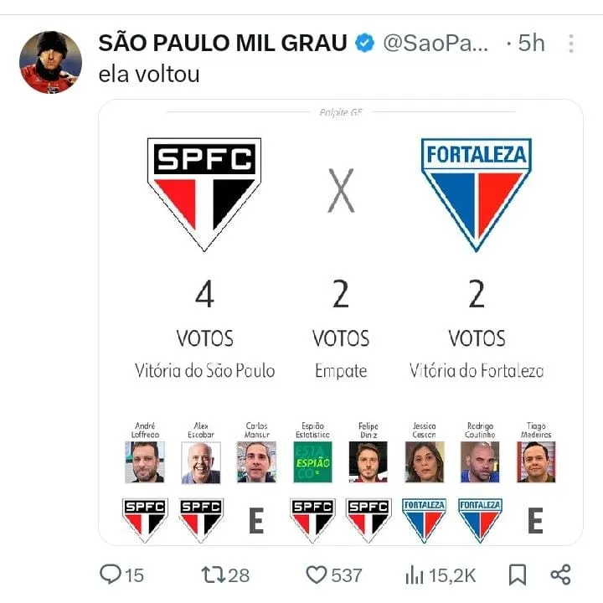
Task: Tap the E draw mark under Carlos Mansur
Action: pyautogui.click(x=256, y=521)
